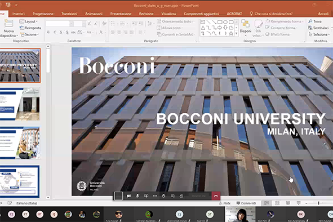Click the share screen icon in meeting bar
This screenshot has width=333, height=222.
coord(146,196)
